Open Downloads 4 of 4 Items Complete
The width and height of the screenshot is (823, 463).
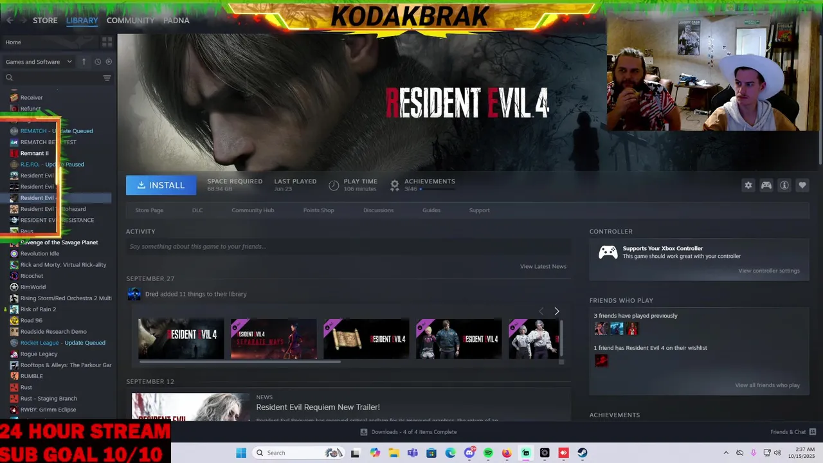click(x=414, y=432)
